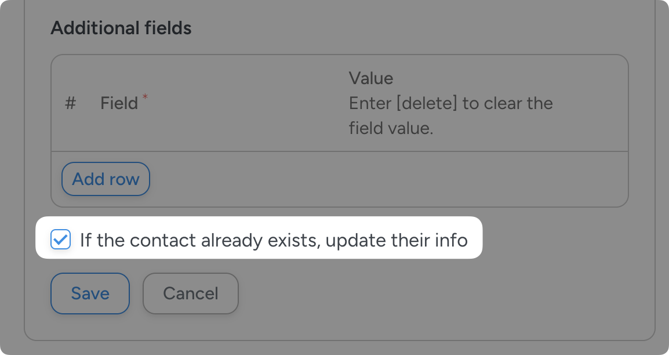
Task: Cancel editing the form
Action: tap(190, 294)
